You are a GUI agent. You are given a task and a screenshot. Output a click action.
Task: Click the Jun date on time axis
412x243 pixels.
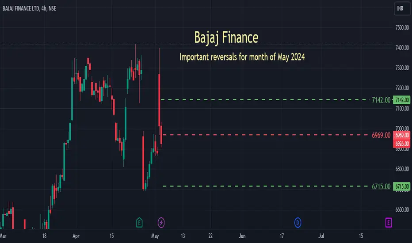click(242, 236)
